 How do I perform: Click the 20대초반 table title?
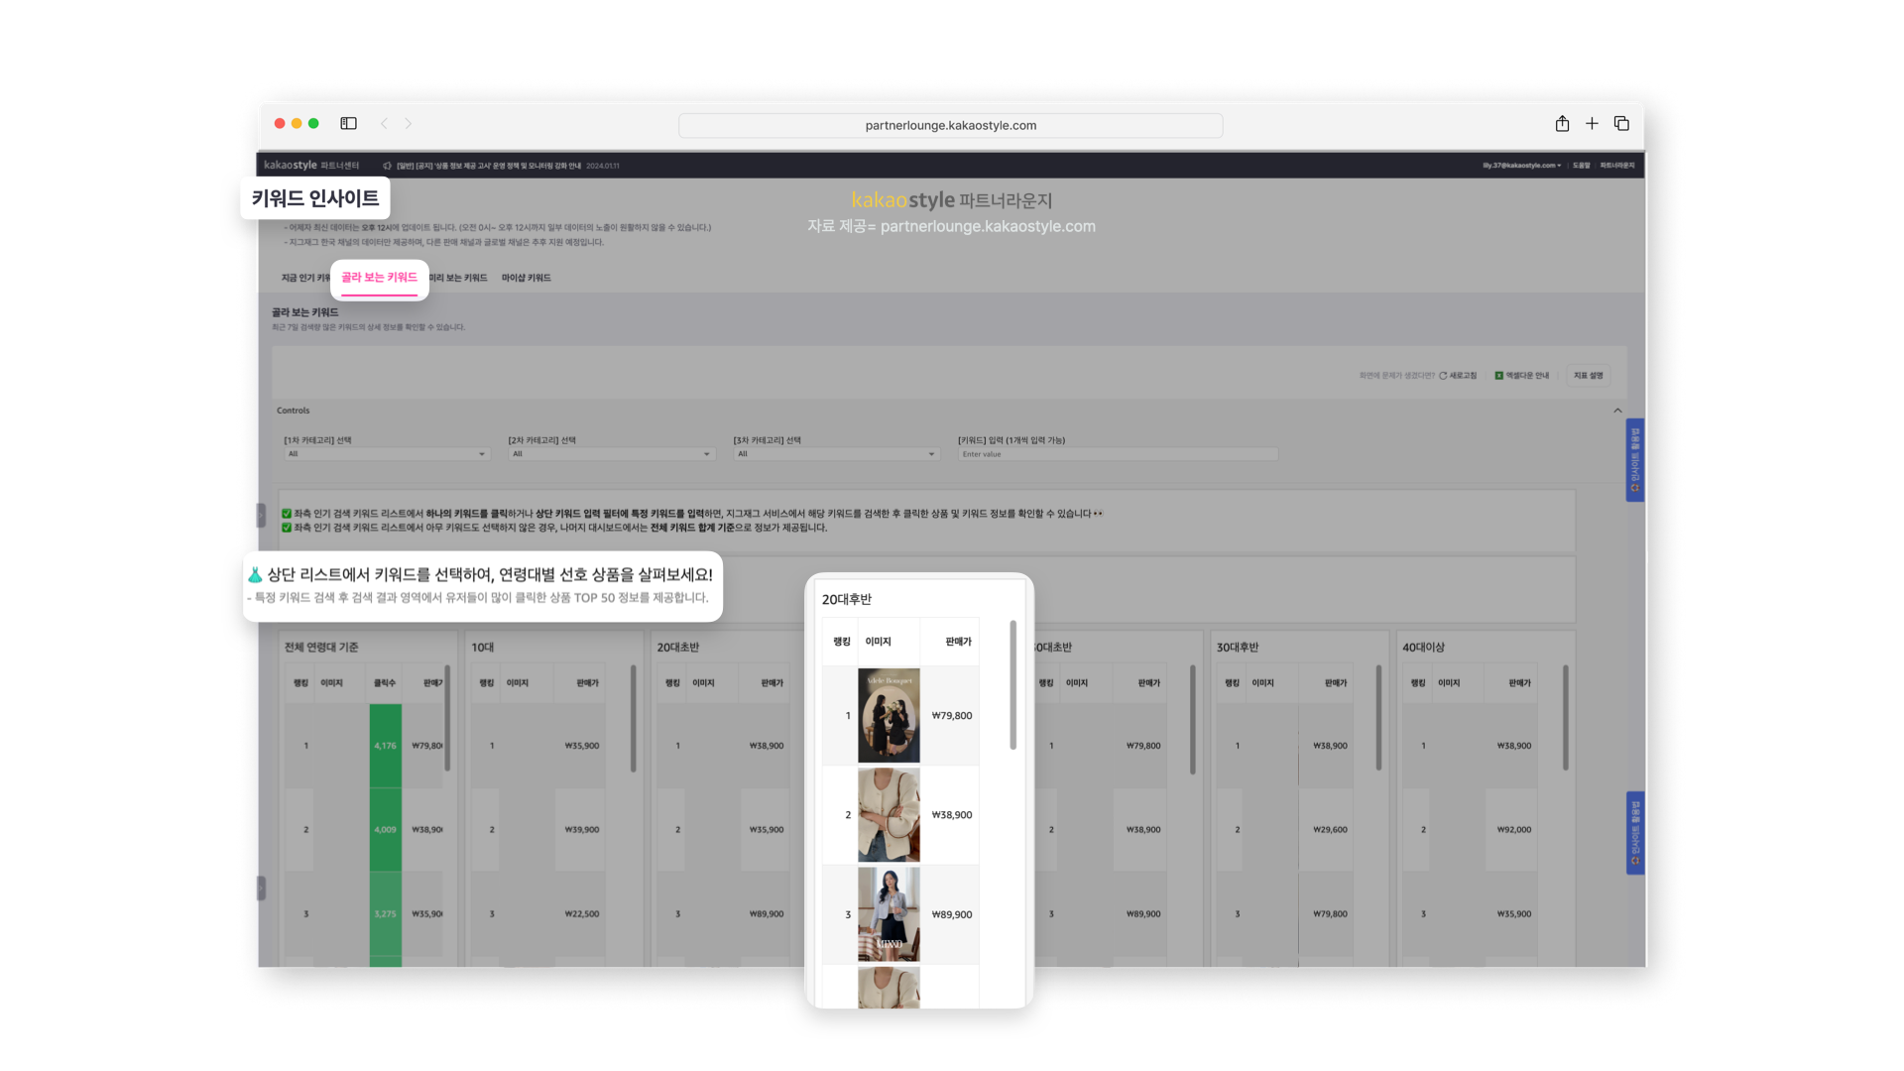point(677,648)
